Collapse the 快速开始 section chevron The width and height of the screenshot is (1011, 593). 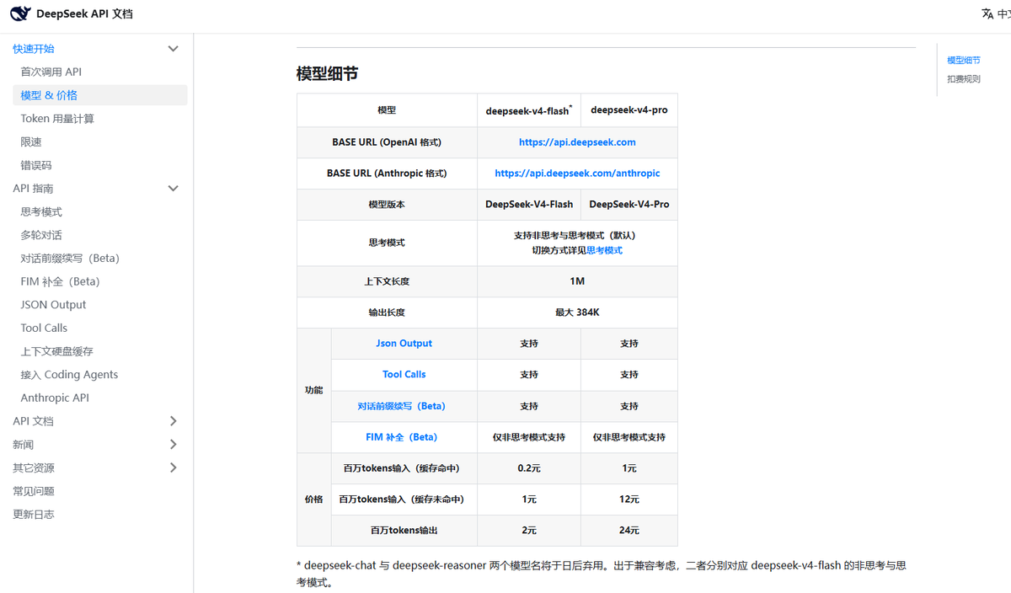[173, 49]
